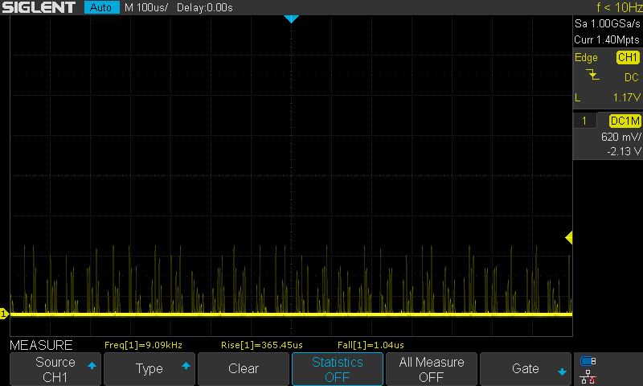Click the -2.13 V offset value
643x386 pixels.
tap(624, 151)
